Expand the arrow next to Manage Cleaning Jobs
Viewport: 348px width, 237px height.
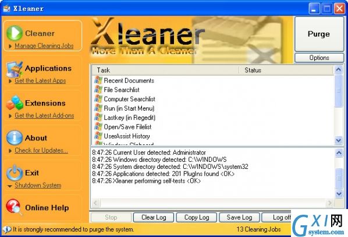click(x=10, y=46)
